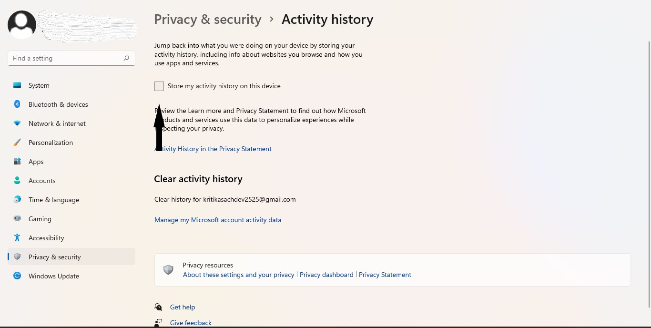Select Privacy & security in the sidebar
The image size is (651, 328).
[55, 256]
